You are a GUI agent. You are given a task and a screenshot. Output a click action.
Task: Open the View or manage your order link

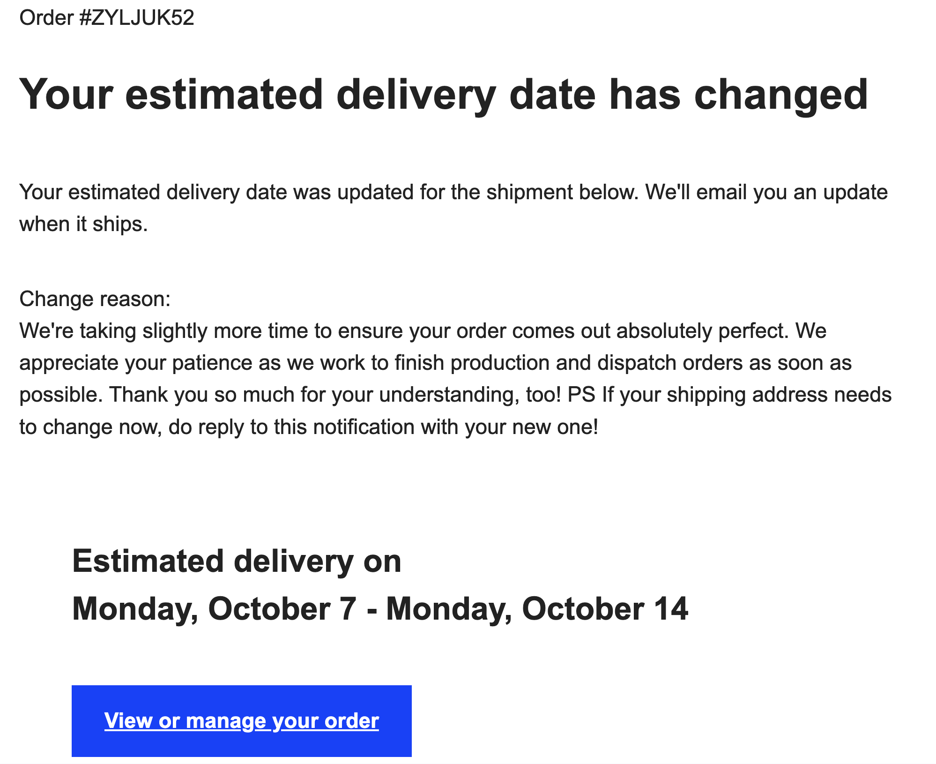241,720
